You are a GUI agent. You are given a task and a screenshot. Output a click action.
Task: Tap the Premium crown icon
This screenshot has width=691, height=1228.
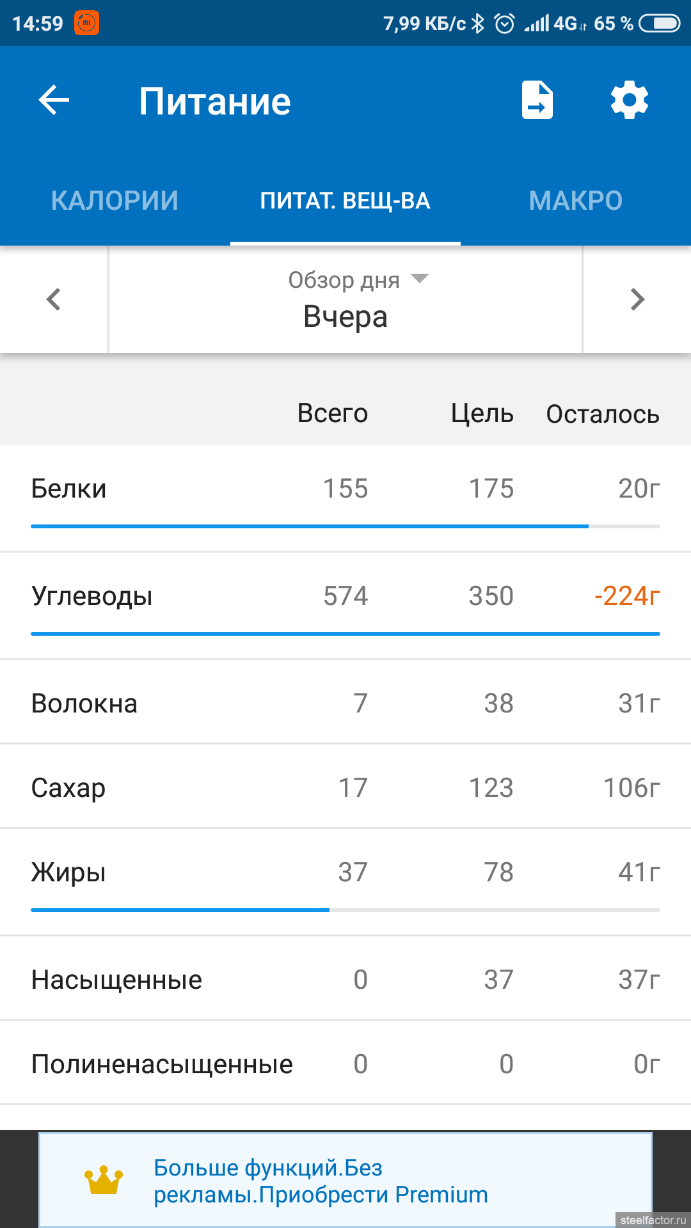[103, 1181]
